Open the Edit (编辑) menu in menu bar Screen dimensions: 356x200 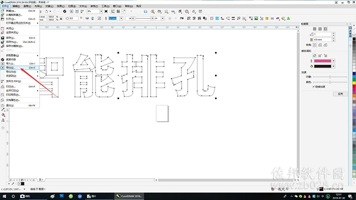(16, 6)
